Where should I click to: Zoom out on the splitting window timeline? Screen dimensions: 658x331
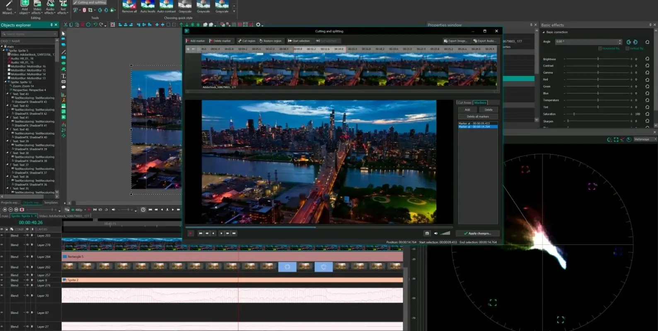tap(193, 49)
